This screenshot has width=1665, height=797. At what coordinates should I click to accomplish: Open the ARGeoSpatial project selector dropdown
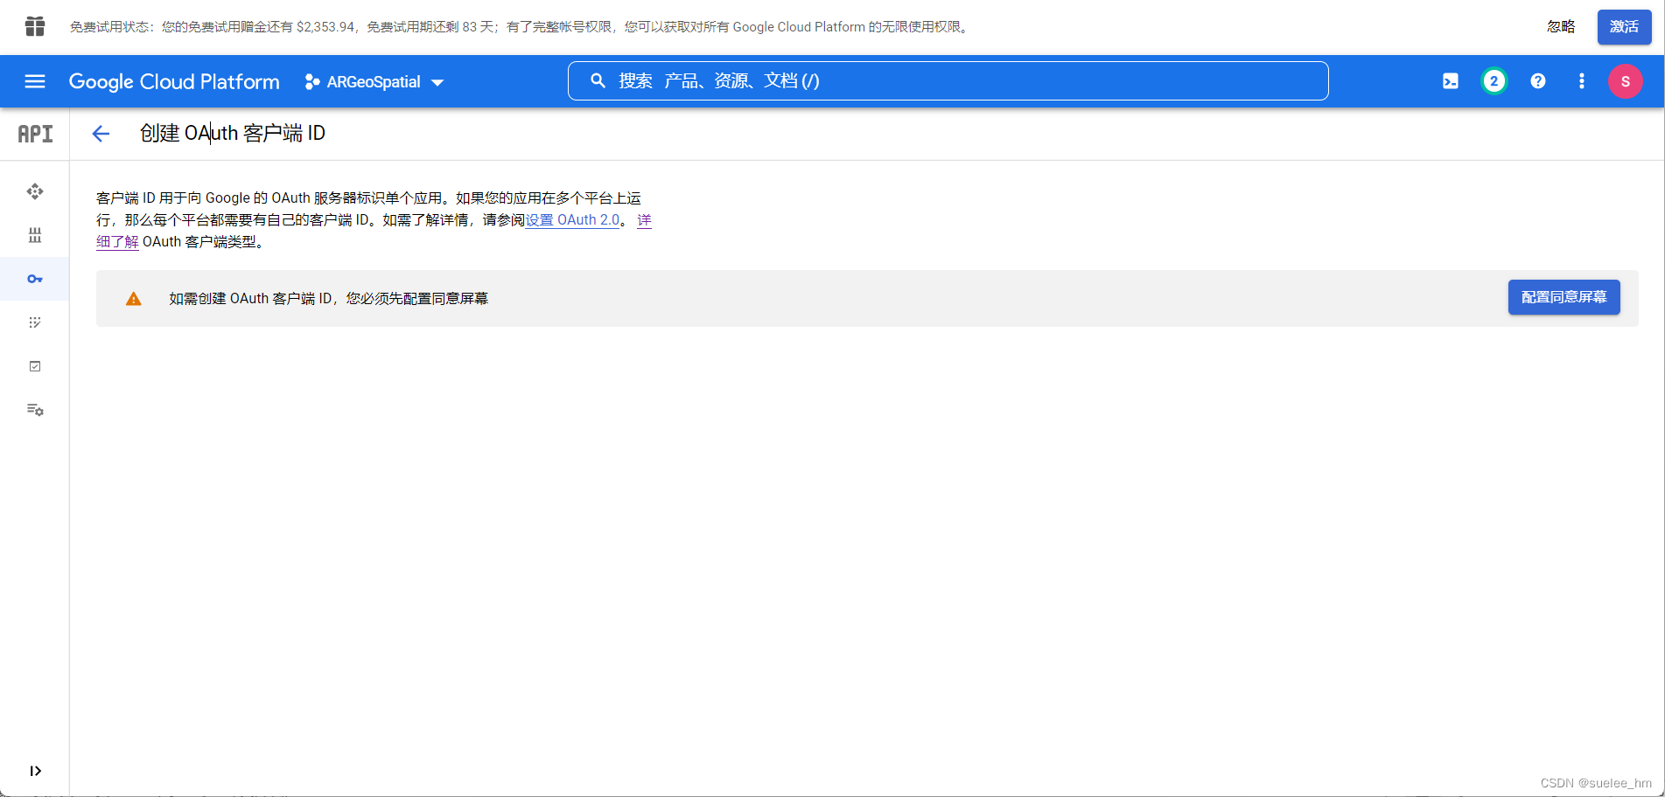pos(374,82)
